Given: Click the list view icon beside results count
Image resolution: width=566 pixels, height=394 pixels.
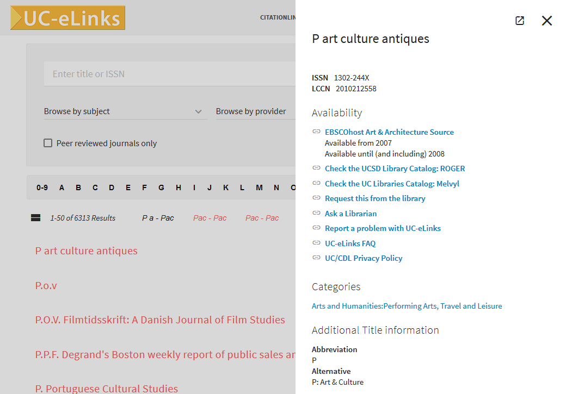Looking at the screenshot, I should point(36,218).
